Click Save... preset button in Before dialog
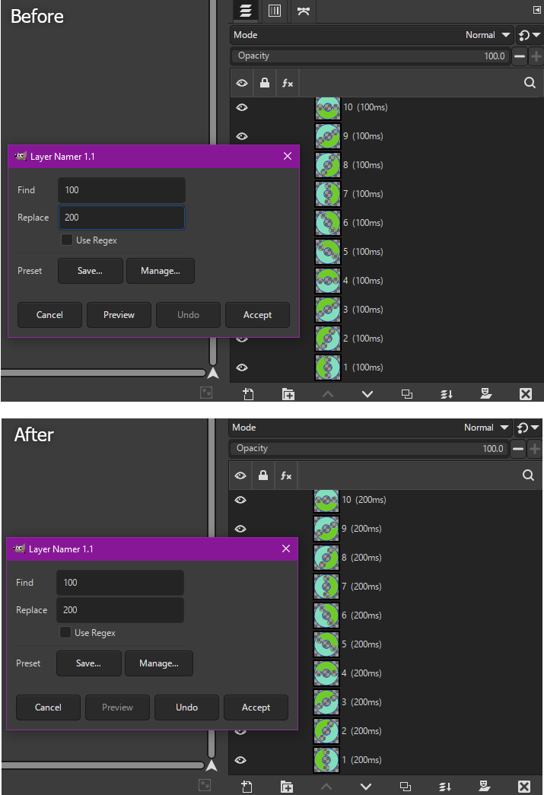The width and height of the screenshot is (544, 795). coord(91,271)
